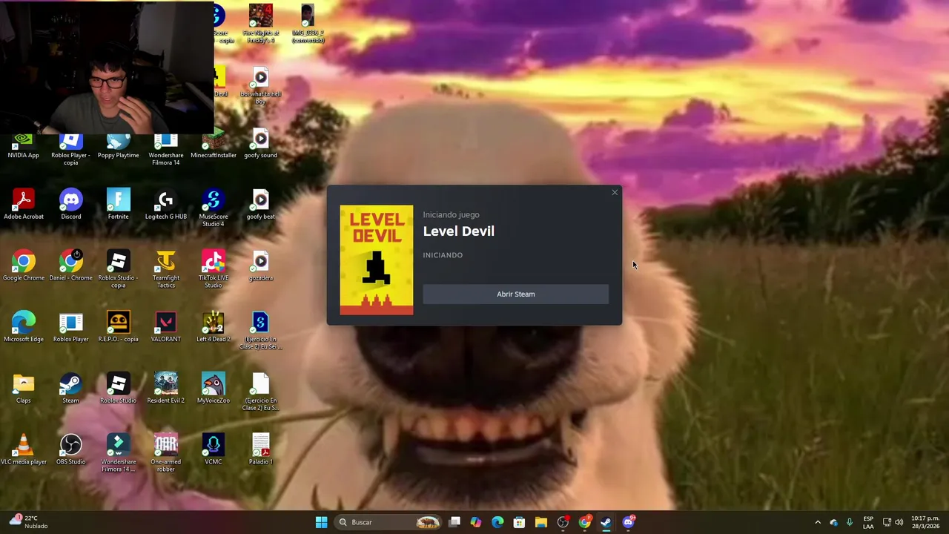Open the Discord desktop shortcut
949x534 pixels.
pyautogui.click(x=71, y=205)
